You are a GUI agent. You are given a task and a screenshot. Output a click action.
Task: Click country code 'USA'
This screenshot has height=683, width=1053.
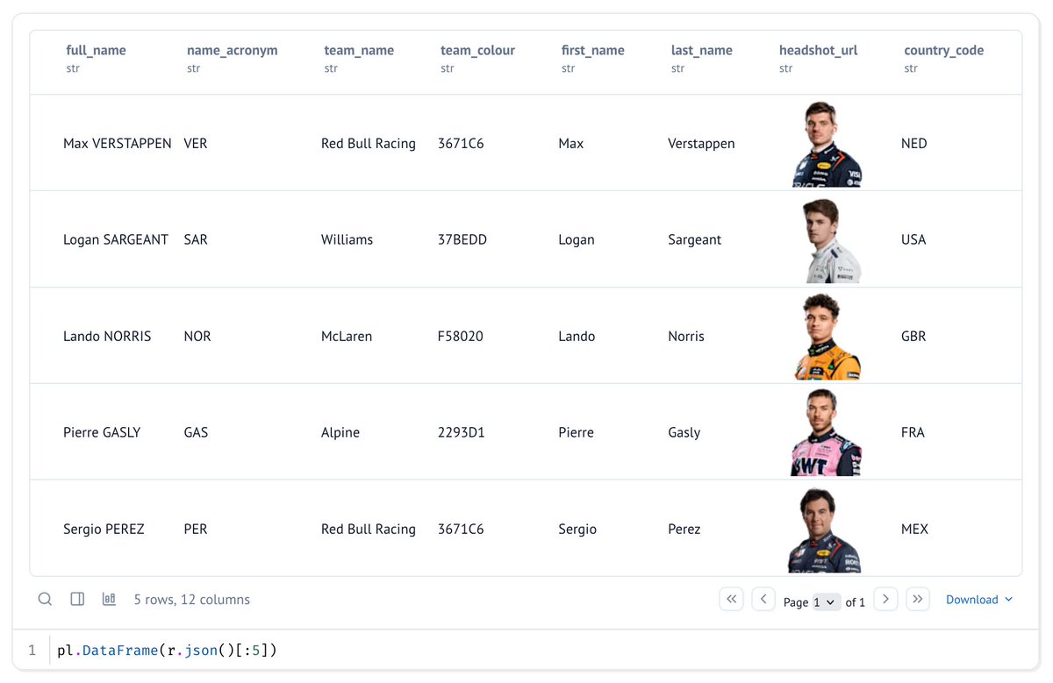tap(913, 239)
